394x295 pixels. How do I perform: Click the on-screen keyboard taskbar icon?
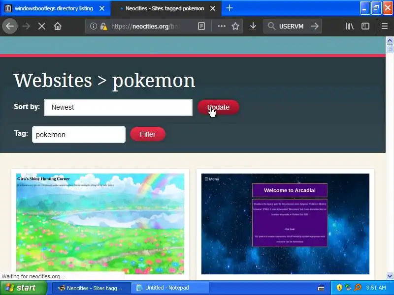tap(321, 288)
